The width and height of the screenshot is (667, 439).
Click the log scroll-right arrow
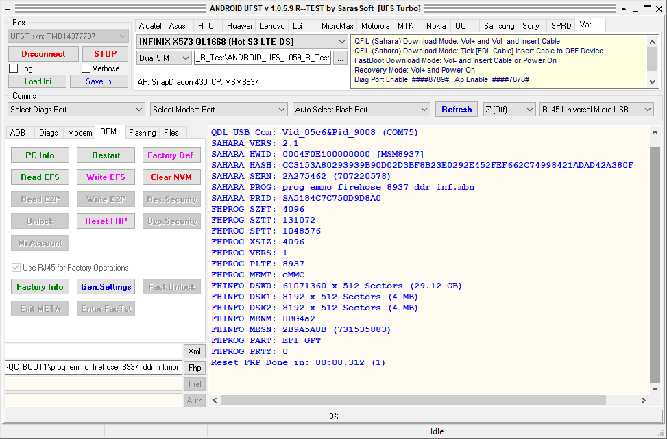click(x=644, y=401)
